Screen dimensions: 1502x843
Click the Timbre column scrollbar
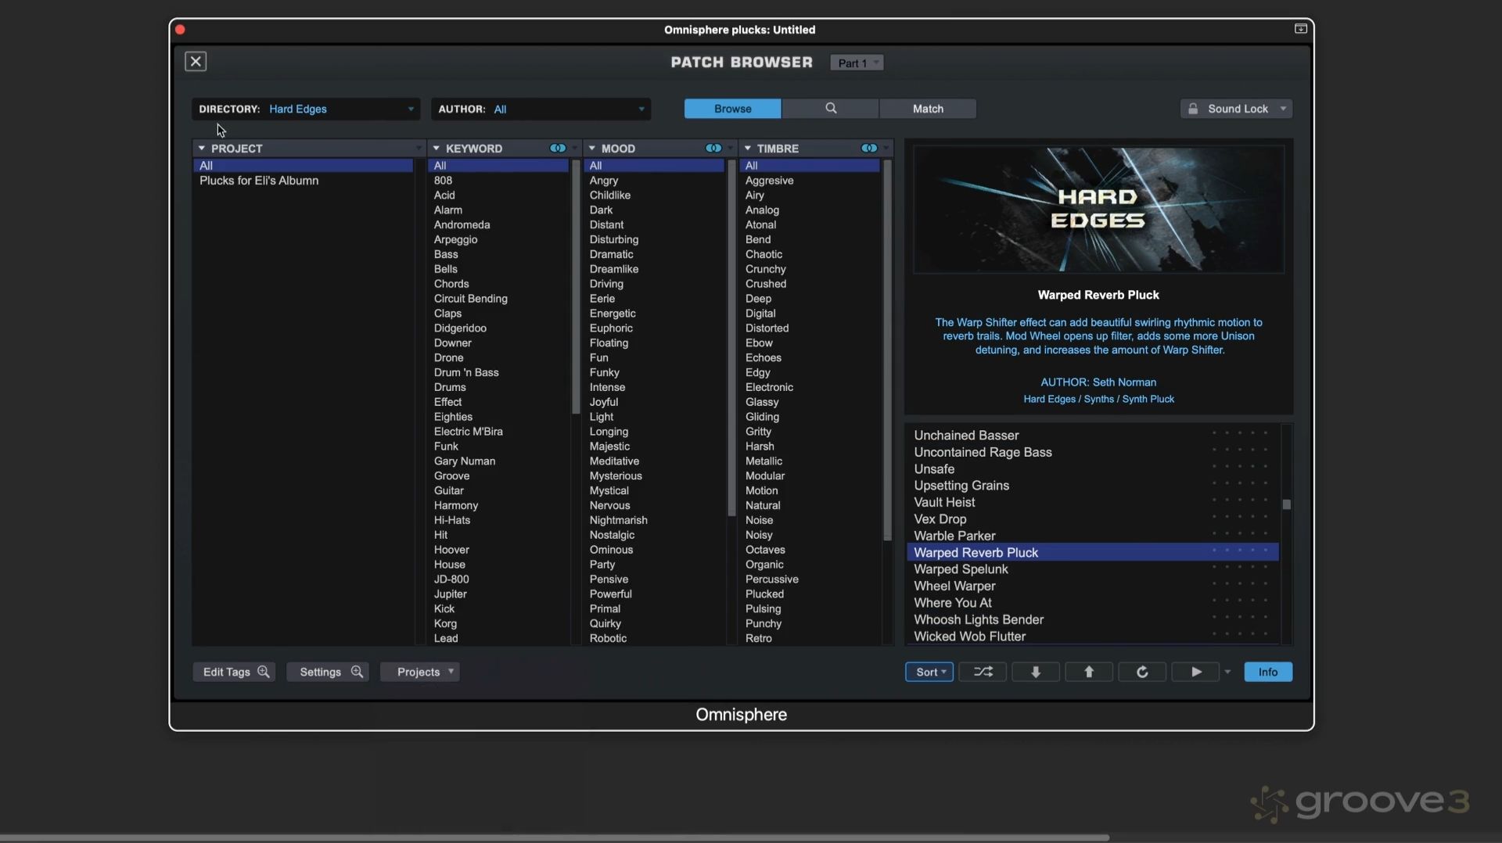pos(887,350)
